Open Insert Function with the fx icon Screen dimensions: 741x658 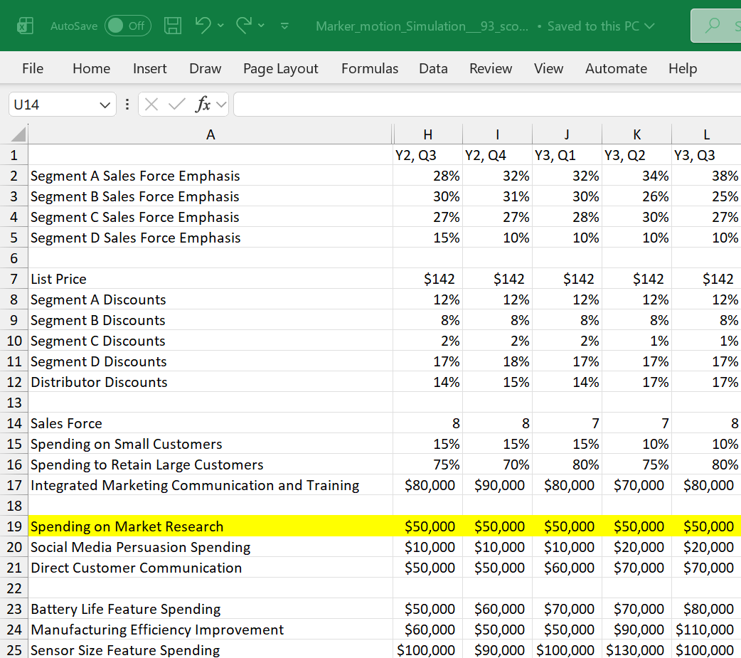tap(203, 104)
